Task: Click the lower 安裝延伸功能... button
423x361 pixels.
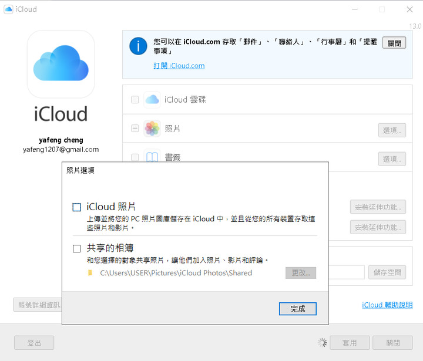Action: pyautogui.click(x=378, y=227)
